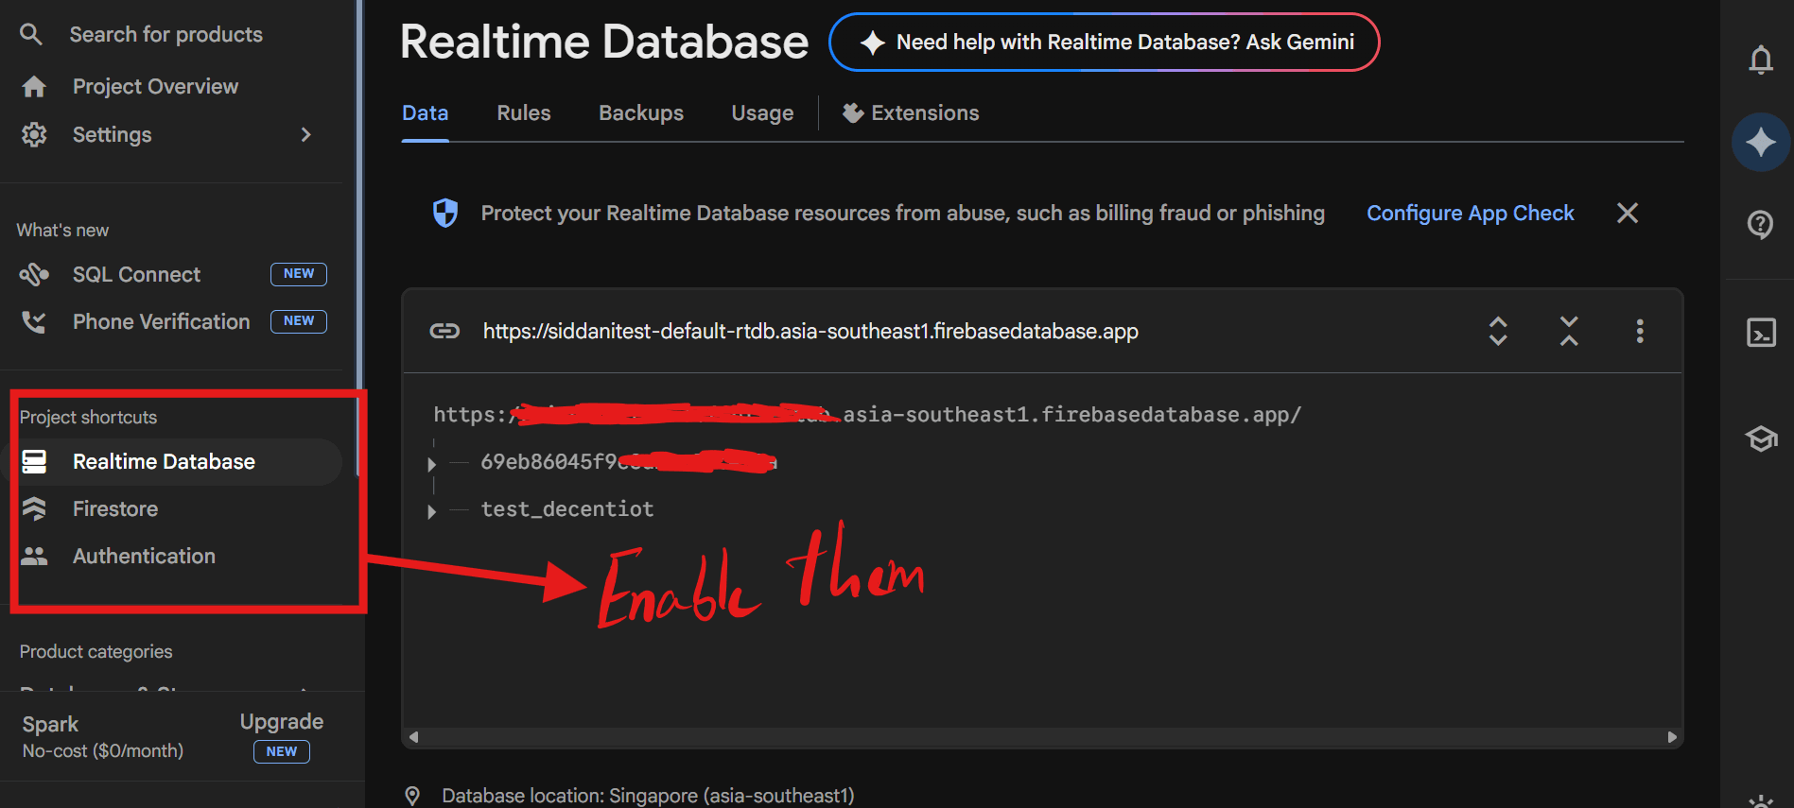Click the NEW badge beside SQL Connect

(299, 274)
